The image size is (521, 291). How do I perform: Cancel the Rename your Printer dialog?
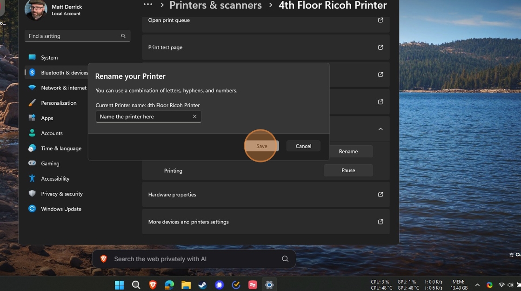coord(303,146)
